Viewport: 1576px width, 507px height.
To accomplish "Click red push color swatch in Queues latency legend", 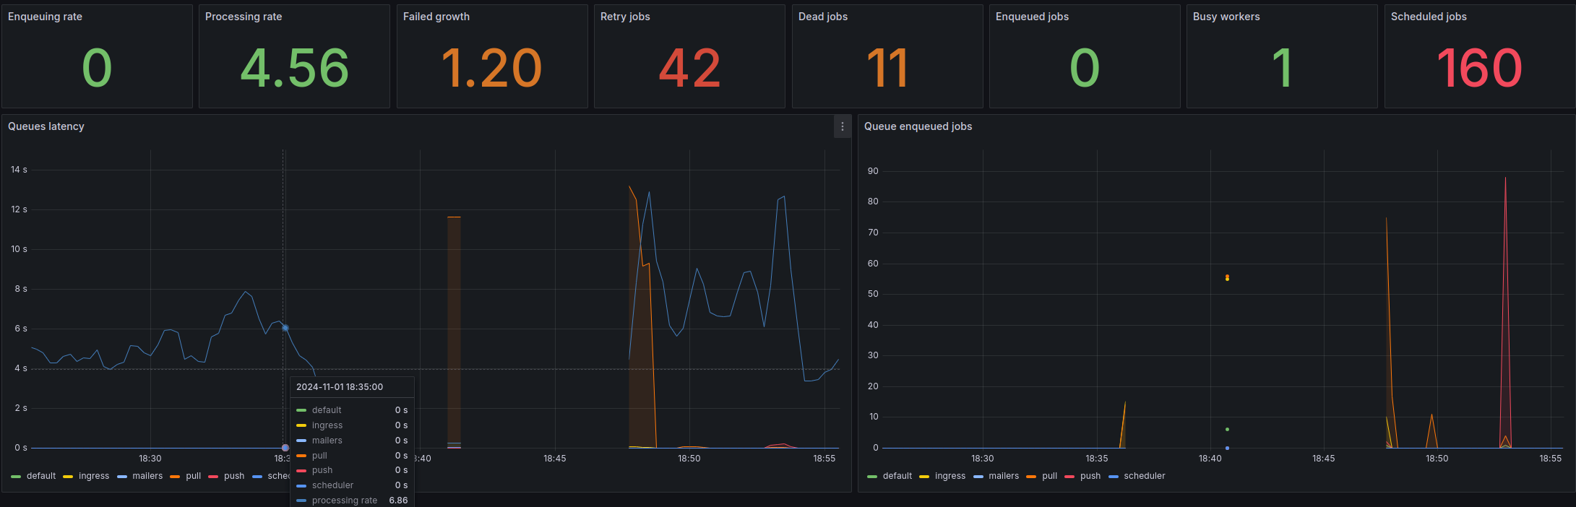I will pos(213,477).
